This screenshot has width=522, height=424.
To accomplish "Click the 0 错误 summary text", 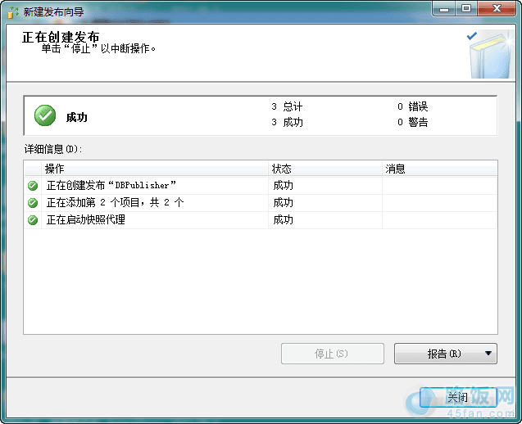I will 412,106.
